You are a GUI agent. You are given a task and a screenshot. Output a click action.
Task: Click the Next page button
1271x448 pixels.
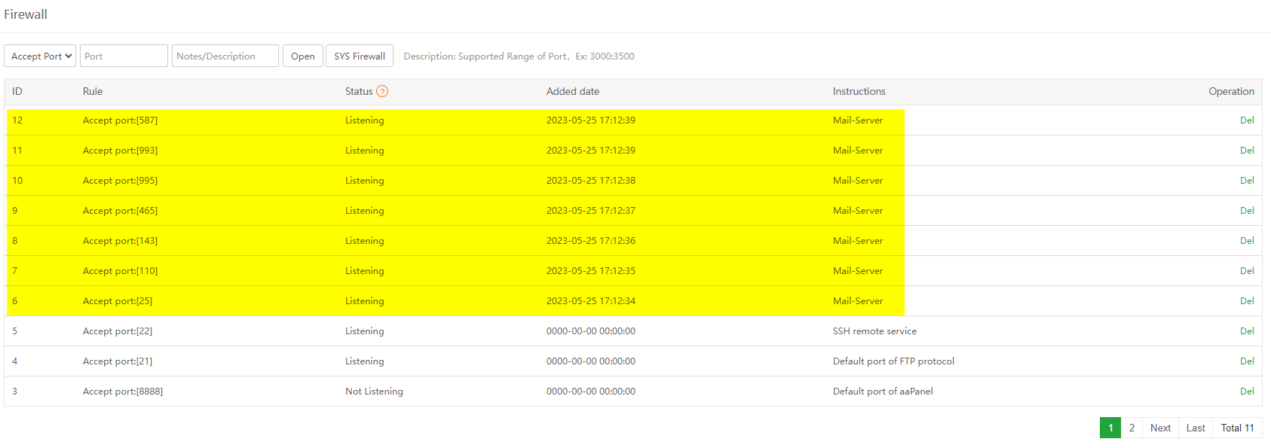point(1160,428)
